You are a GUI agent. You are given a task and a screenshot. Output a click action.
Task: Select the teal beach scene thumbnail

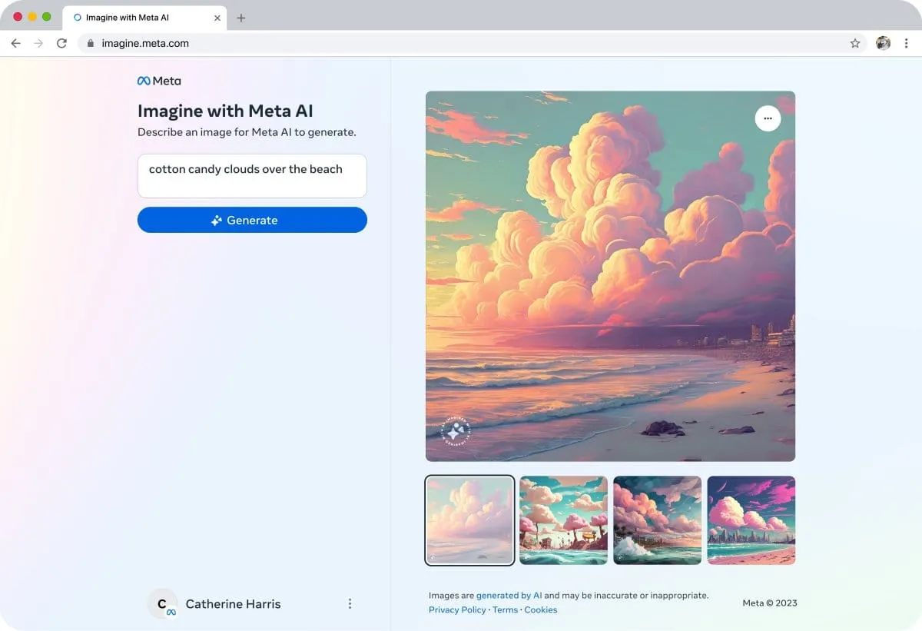pos(563,520)
